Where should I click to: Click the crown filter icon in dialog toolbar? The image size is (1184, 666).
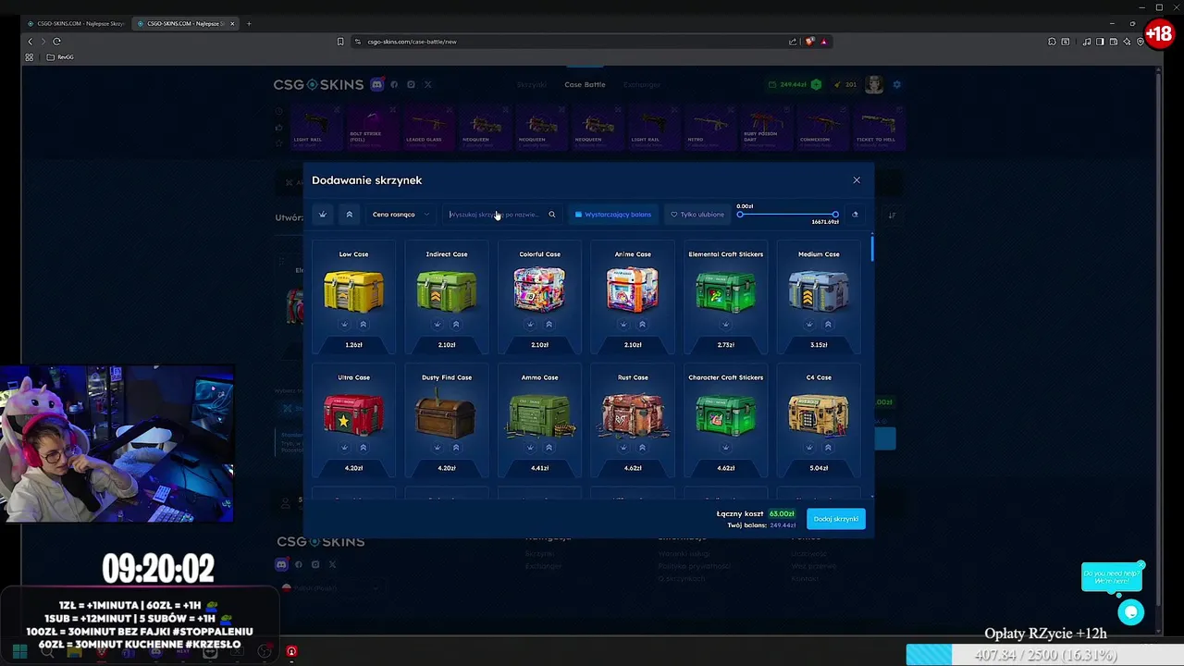(323, 215)
